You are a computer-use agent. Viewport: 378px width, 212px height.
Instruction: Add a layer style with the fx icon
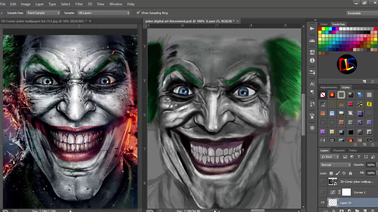click(x=334, y=211)
